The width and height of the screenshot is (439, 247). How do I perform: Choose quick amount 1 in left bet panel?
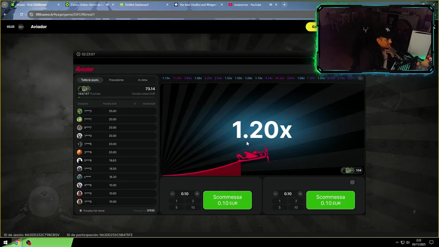177,201
